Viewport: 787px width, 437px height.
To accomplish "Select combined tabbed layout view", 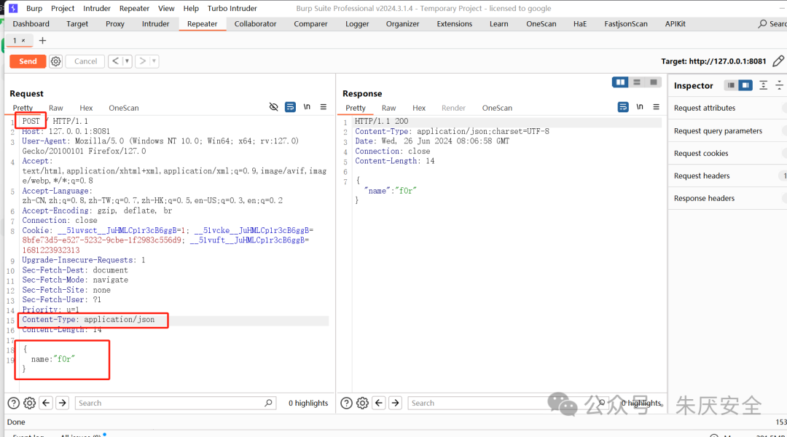I will (654, 82).
